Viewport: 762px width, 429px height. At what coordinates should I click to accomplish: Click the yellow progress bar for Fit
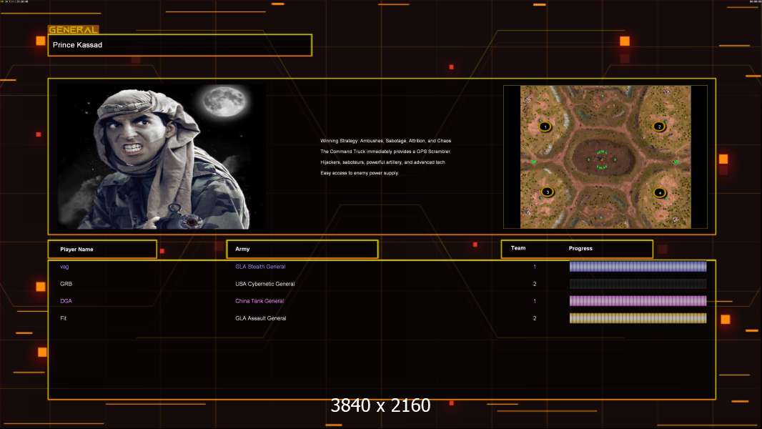click(638, 318)
